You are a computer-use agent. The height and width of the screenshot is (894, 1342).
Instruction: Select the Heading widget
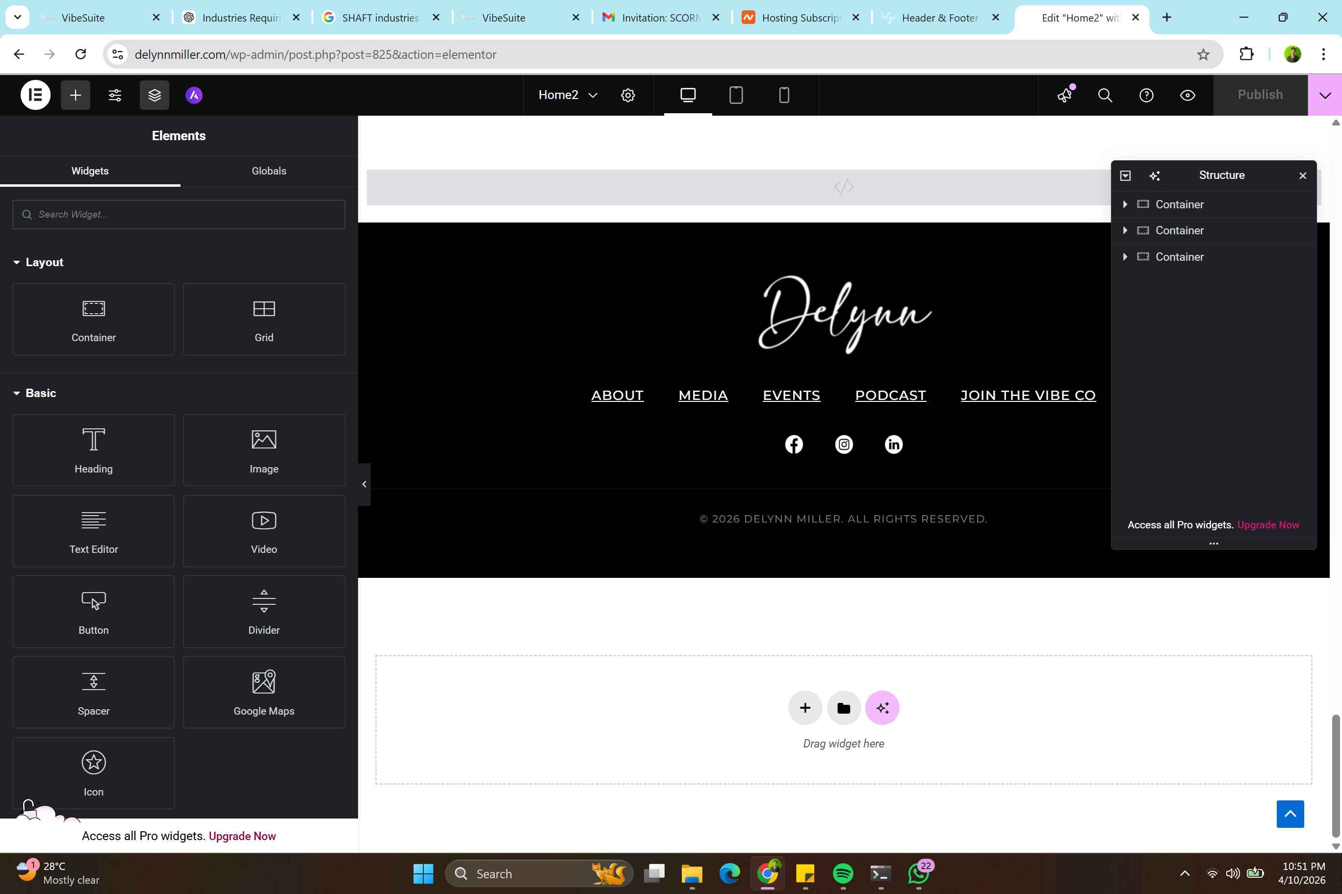click(x=94, y=450)
